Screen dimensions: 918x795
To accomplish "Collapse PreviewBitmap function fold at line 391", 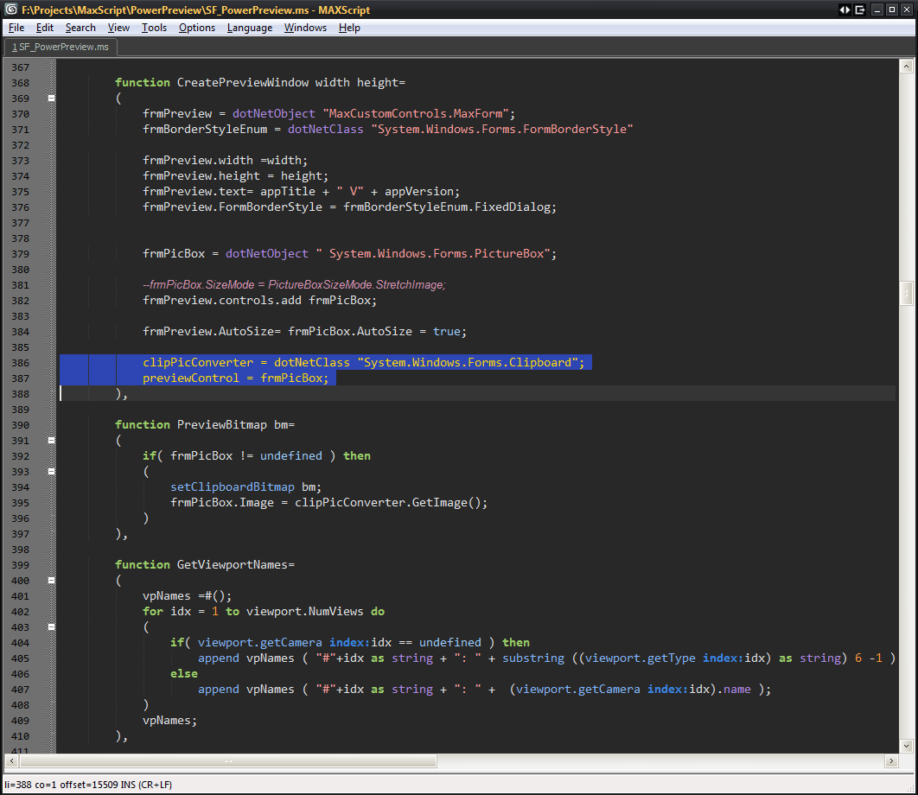I will click(x=51, y=441).
